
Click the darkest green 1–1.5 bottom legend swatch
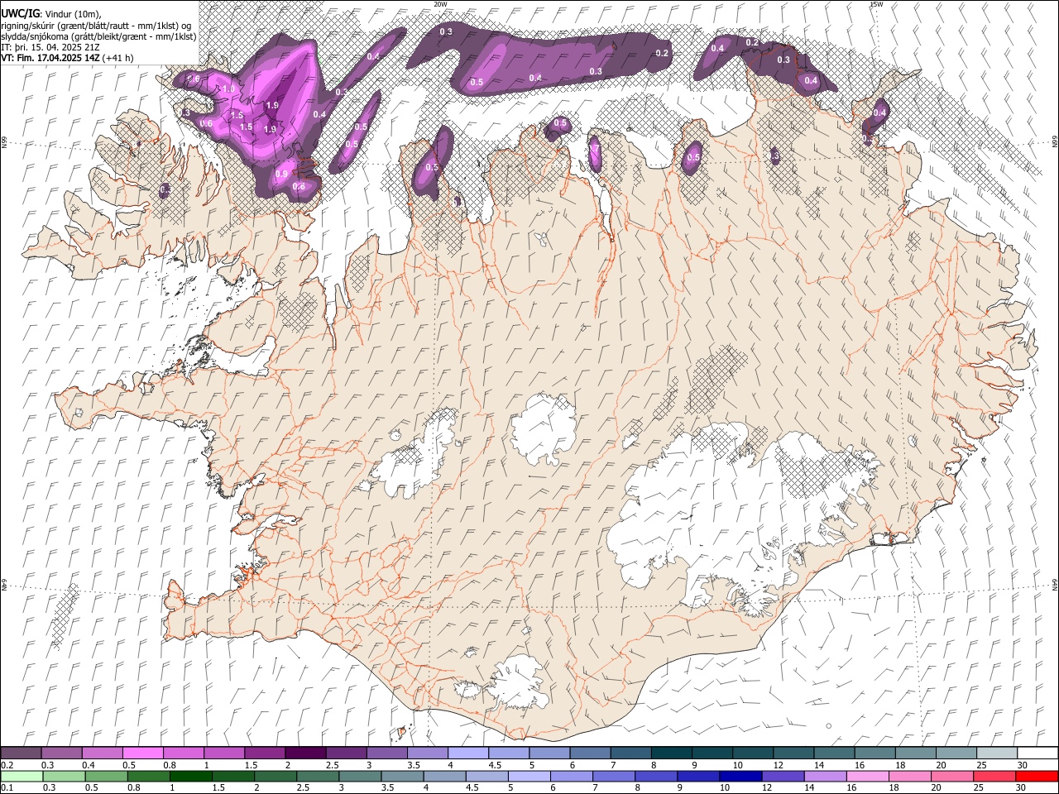(190, 776)
